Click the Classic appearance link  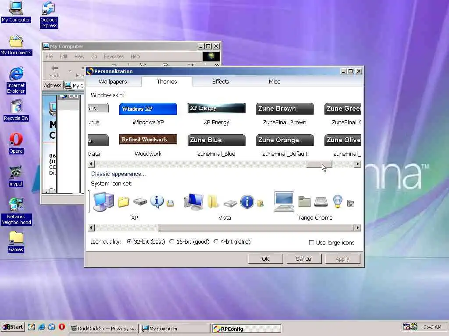(x=118, y=174)
